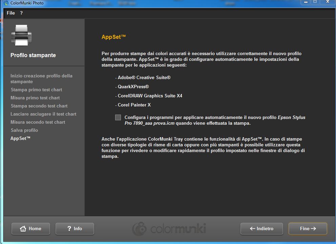Open the ? help menu
This screenshot has height=244, width=336.
21,13
